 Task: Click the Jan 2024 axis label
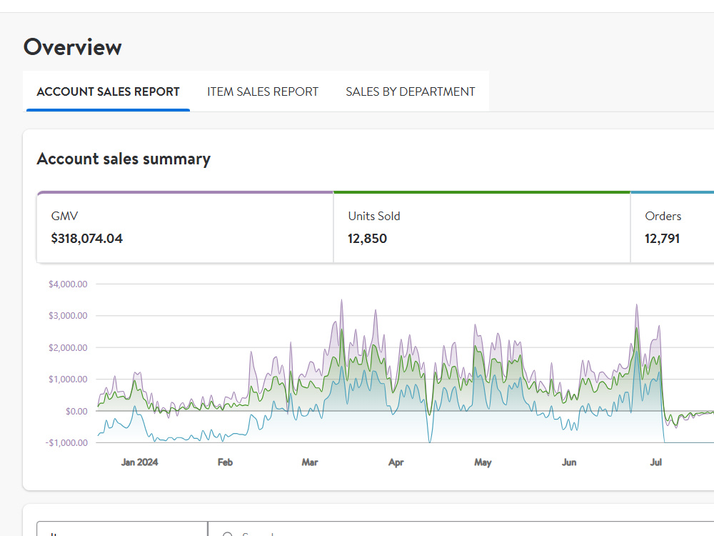click(139, 462)
